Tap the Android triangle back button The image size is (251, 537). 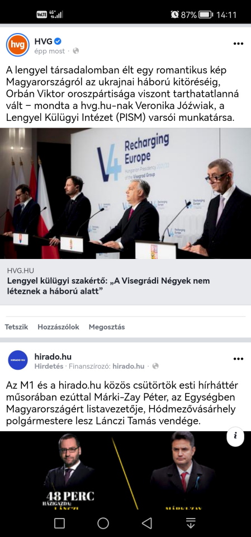click(146, 524)
